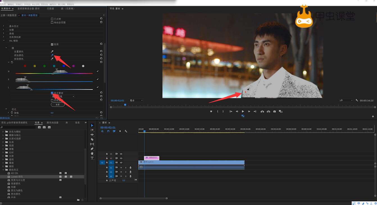The width and height of the screenshot is (377, 205).
Task: Expand the 曲线 section
Action: coord(3,33)
